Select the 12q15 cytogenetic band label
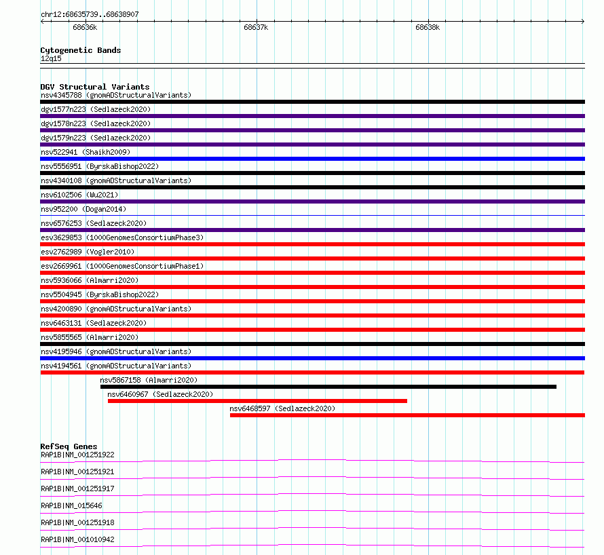 pyautogui.click(x=51, y=58)
